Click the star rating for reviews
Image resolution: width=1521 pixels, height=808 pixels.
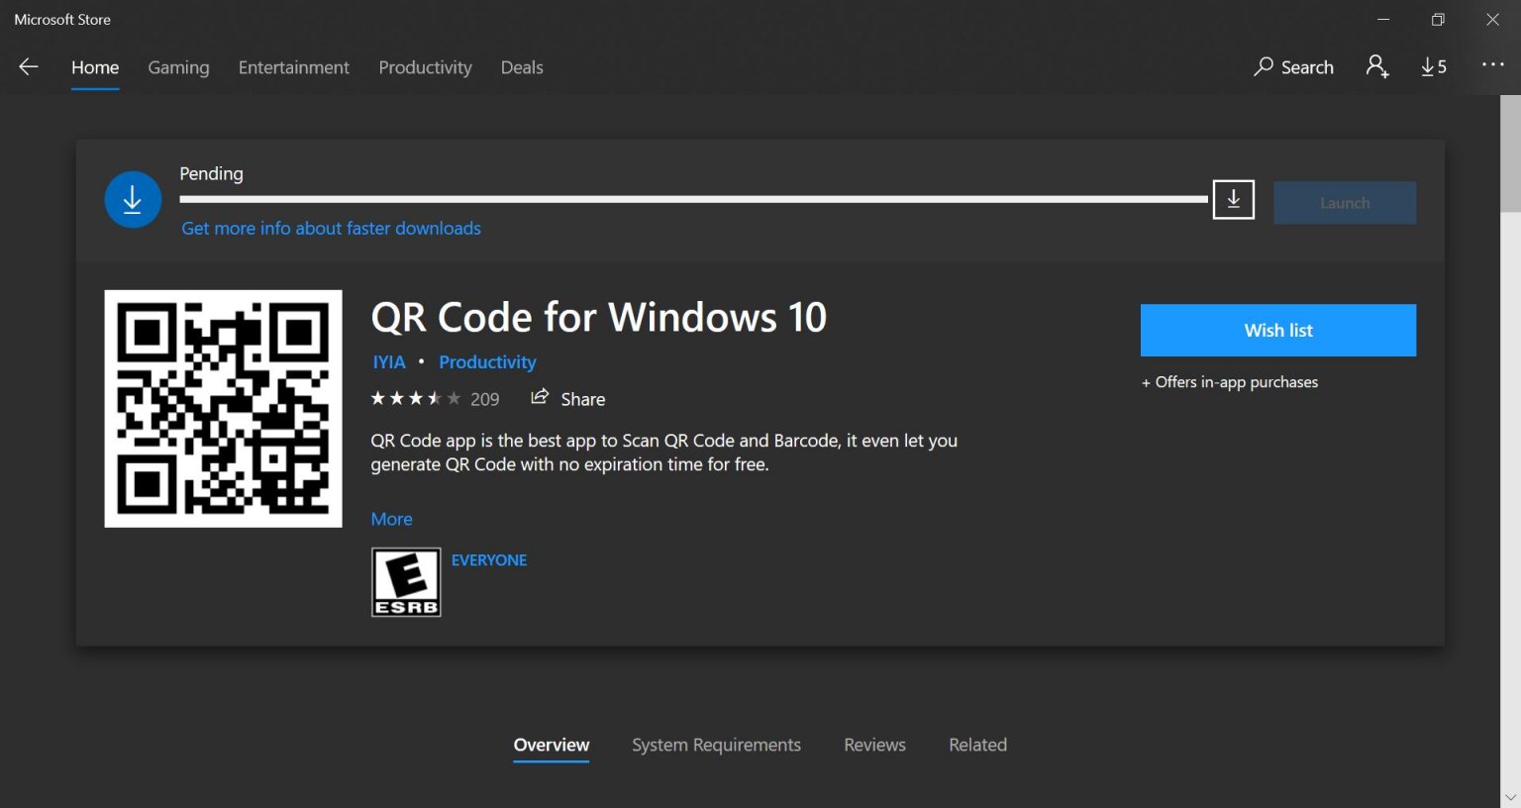click(x=415, y=399)
